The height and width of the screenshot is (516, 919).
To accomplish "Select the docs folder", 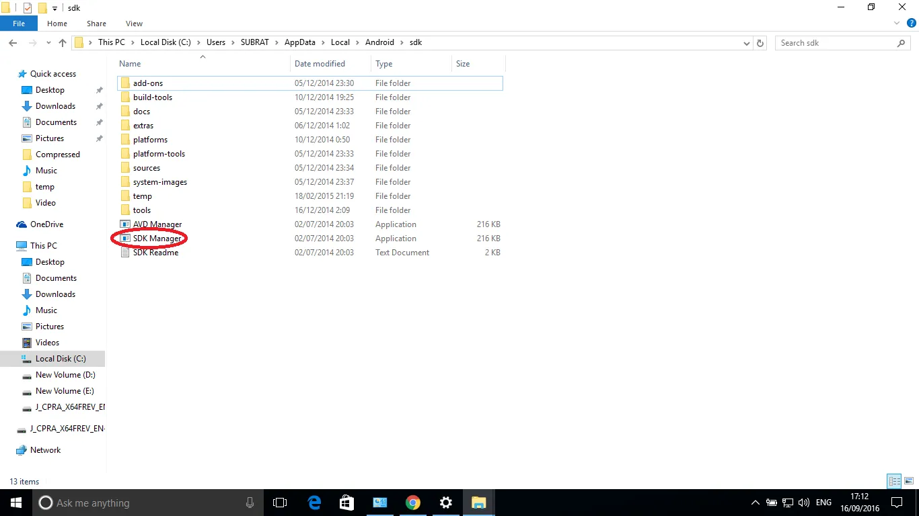I will coord(309,112).
